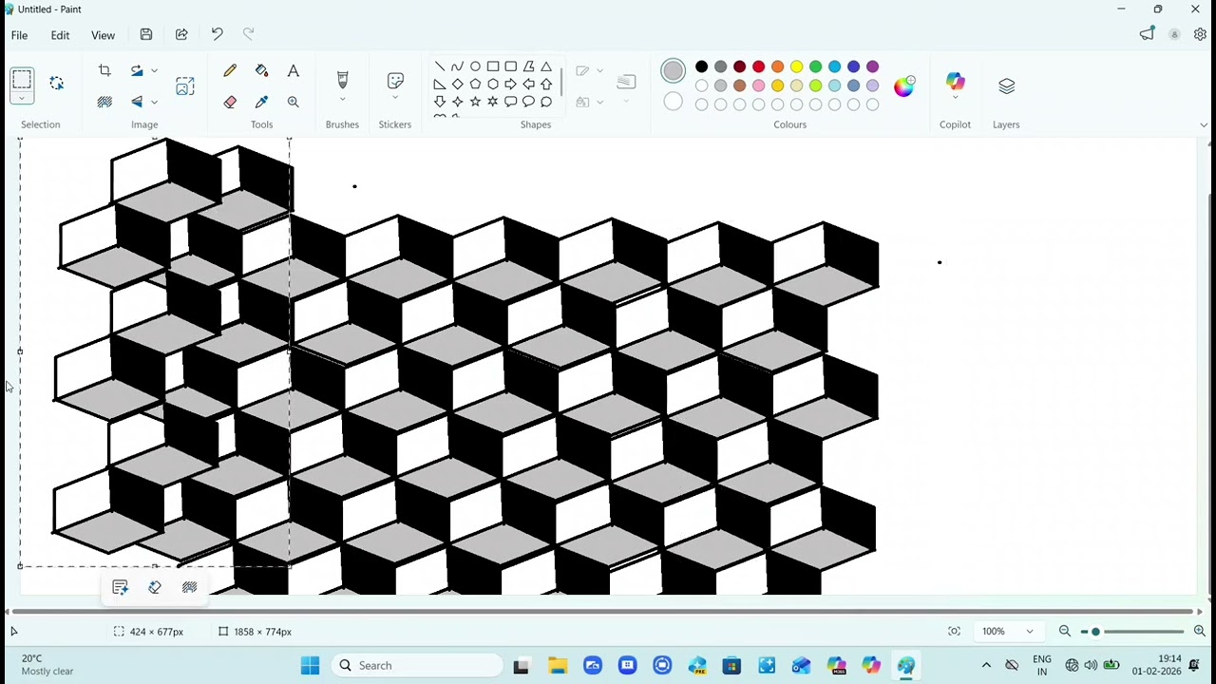Click the Share icon

coord(181,35)
